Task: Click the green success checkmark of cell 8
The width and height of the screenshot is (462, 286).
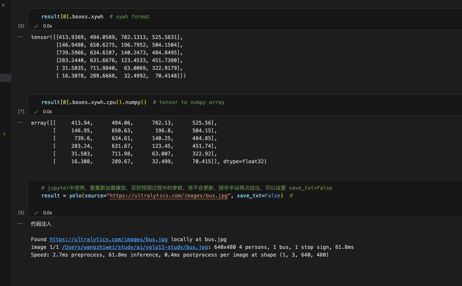Action: [x=36, y=213]
